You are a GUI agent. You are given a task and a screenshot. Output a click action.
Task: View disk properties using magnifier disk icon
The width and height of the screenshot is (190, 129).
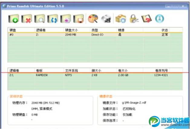coord(40,19)
